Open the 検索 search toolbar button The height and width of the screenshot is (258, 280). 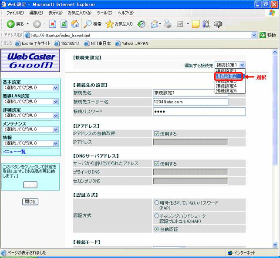pyautogui.click(x=92, y=24)
